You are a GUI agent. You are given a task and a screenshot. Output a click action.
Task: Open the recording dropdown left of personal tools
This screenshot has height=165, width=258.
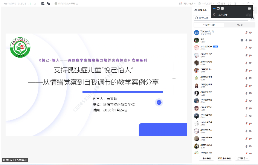pos(187,3)
